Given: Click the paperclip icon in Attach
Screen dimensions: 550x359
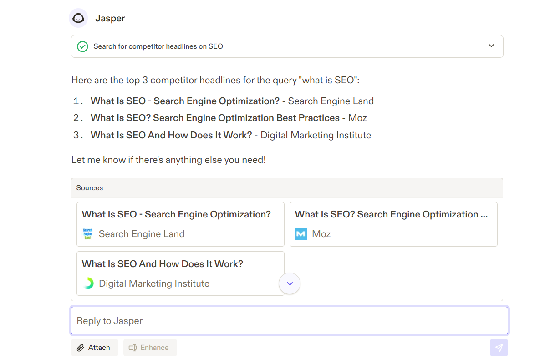Looking at the screenshot, I should pyautogui.click(x=81, y=348).
